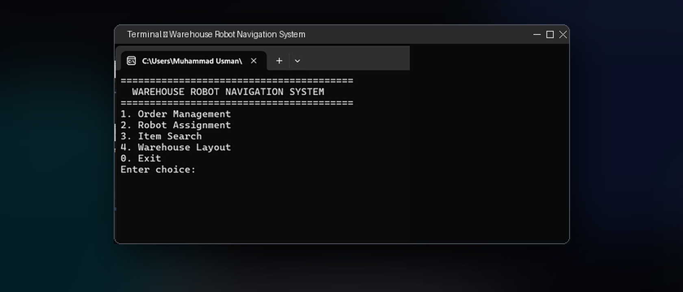Close the C:\Users\Muhammad Usman\ tab
The image size is (683, 292).
tap(254, 61)
